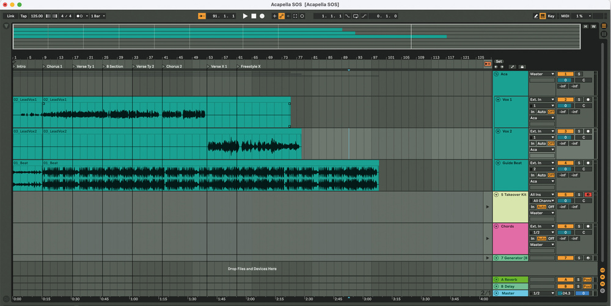Viewport: 611px width, 306px height.
Task: Toggle the Computer MIDI Keyboard icon
Action: coord(543,16)
